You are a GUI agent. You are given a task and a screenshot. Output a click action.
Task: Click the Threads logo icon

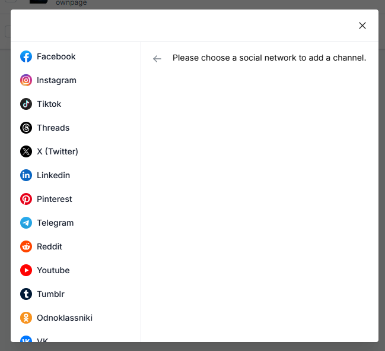click(x=26, y=128)
